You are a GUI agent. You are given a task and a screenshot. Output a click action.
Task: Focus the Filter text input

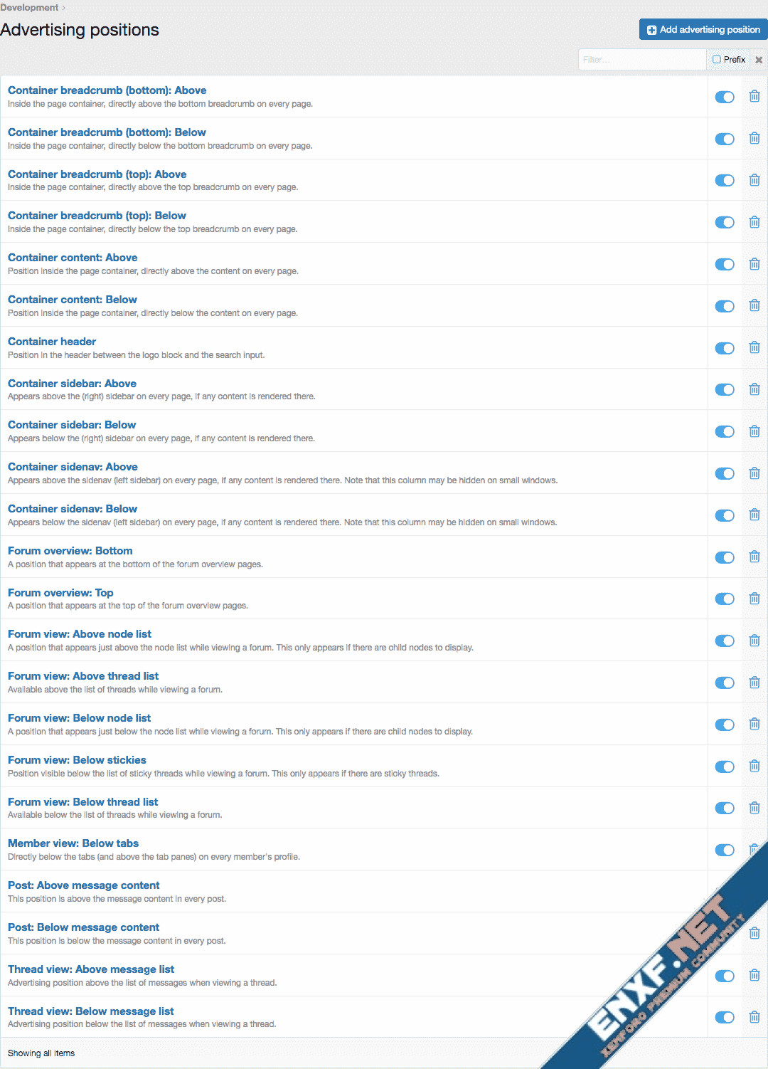click(x=641, y=60)
